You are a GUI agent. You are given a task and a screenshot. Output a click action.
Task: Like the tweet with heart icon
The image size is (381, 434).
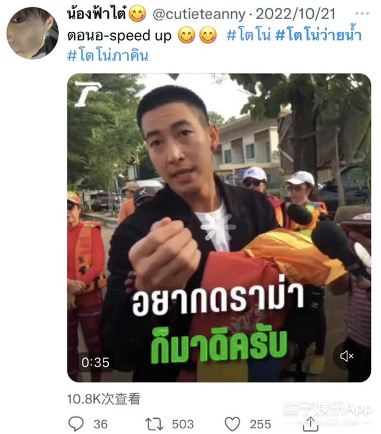[x=232, y=424]
